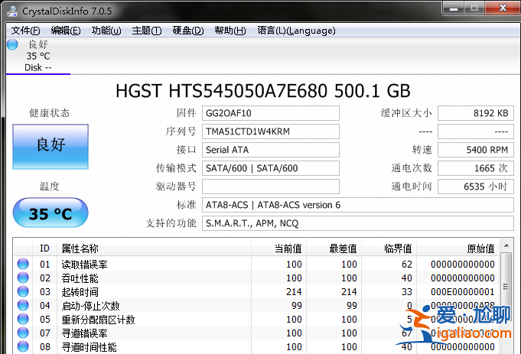This screenshot has height=354, width=521.
Task: Open the 编辑(E) menu
Action: (66, 31)
